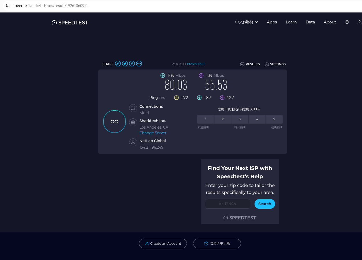The width and height of the screenshot is (362, 260).
Task: Click the download latency icon beside 187
Action: (x=199, y=98)
